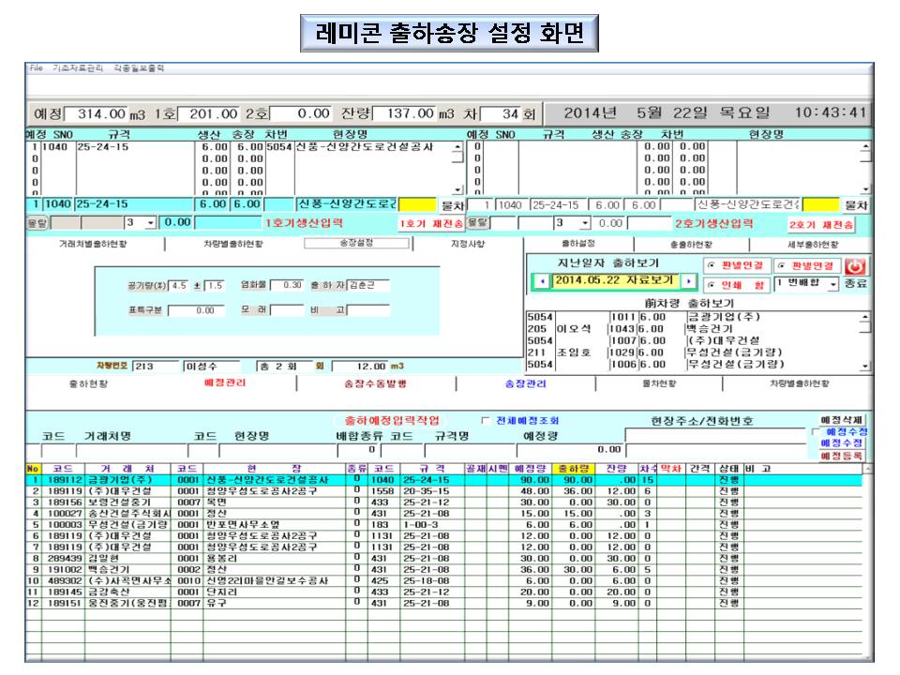Select row 10 (수)사곡면사무소 in table

click(x=443, y=581)
